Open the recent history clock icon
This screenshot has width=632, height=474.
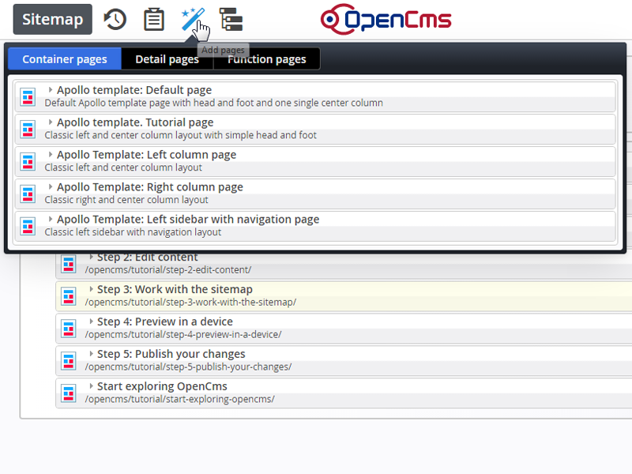115,19
